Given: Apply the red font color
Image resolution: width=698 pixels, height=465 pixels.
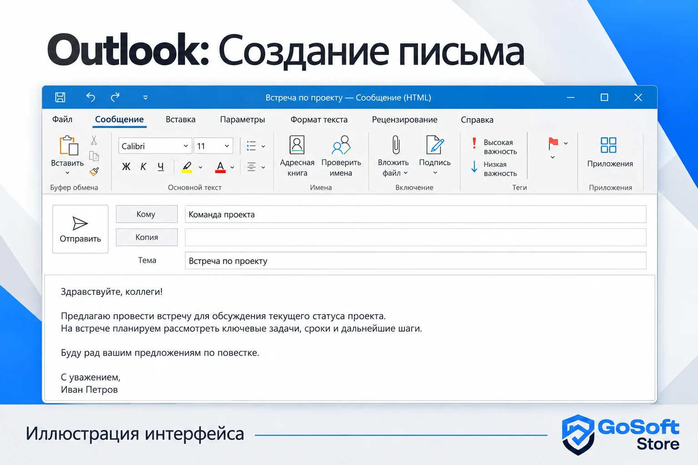Looking at the screenshot, I should click(x=220, y=167).
